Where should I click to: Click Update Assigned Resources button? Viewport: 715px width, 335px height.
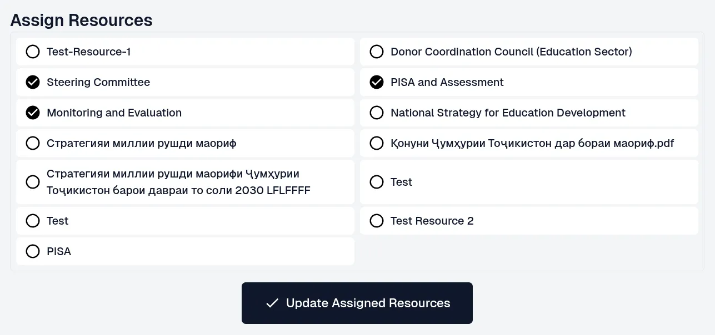click(x=357, y=303)
